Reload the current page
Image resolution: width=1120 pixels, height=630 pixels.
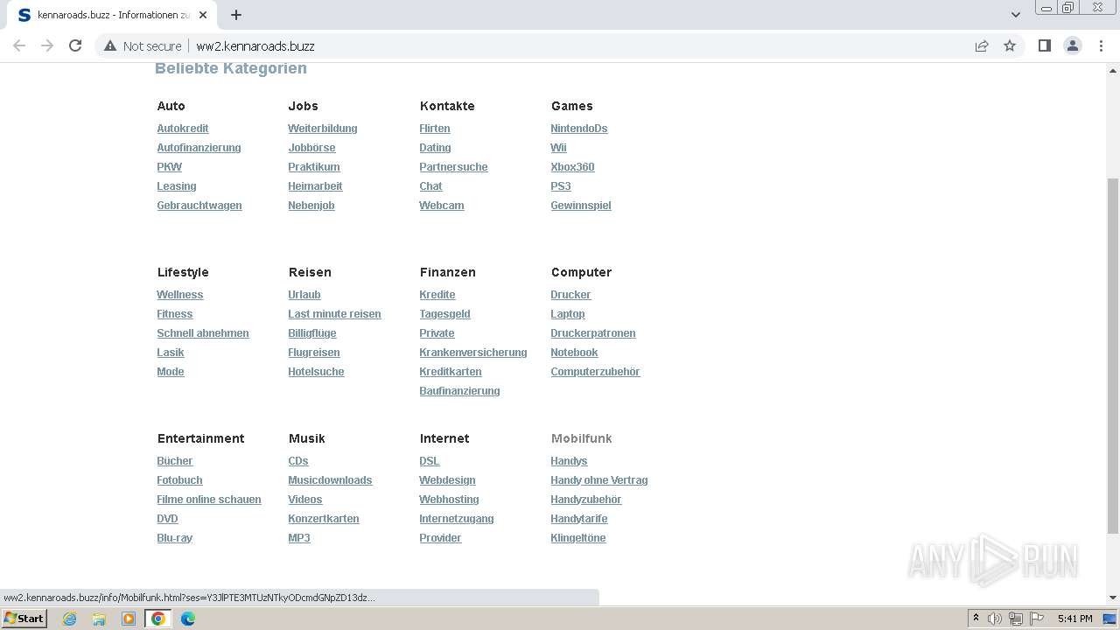[75, 45]
